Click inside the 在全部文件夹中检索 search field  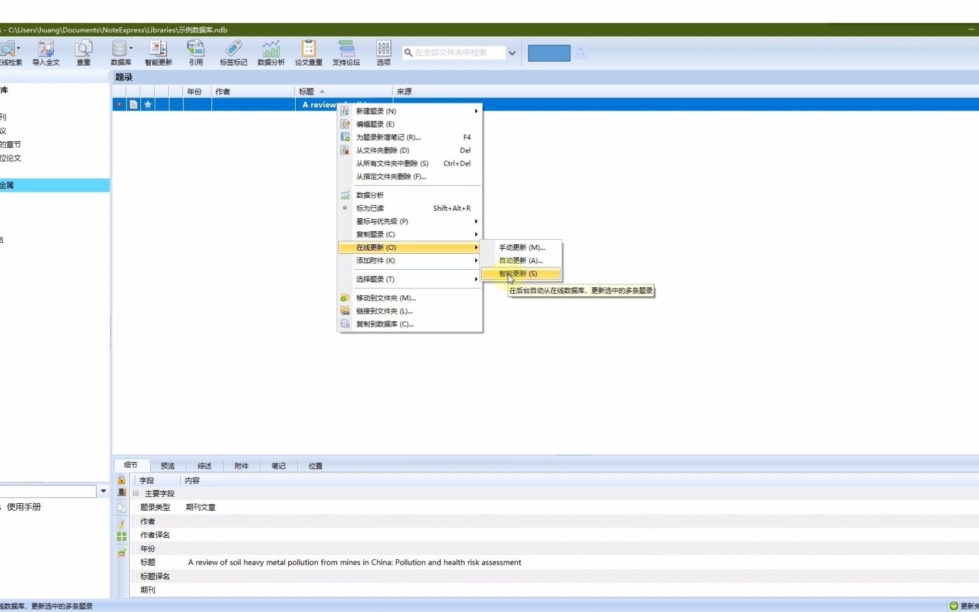click(459, 52)
